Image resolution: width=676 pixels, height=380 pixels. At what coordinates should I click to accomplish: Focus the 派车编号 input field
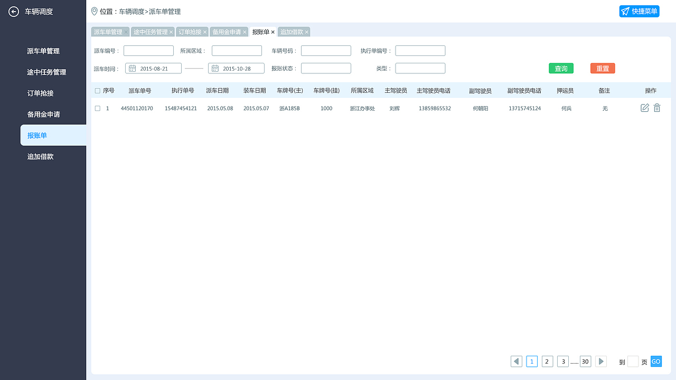[x=148, y=51]
